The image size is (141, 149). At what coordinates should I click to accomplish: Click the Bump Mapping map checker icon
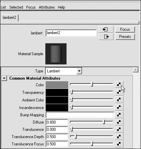tap(119, 115)
